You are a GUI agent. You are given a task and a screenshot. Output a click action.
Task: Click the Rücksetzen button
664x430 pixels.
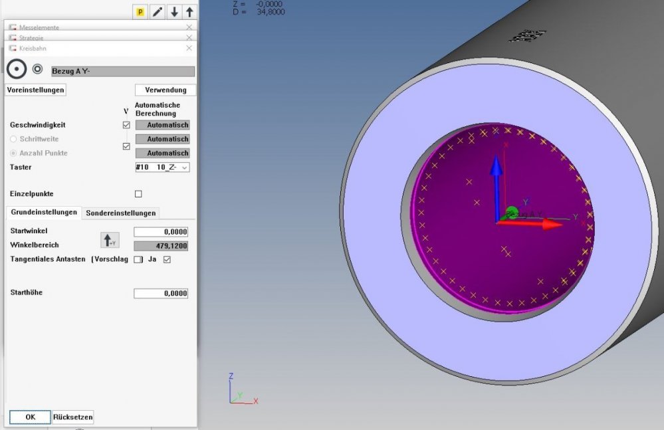click(73, 417)
